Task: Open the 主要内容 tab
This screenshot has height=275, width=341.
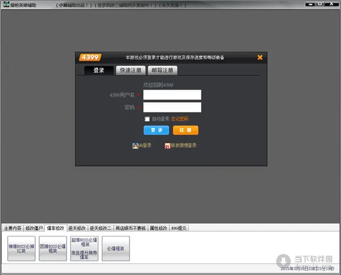Action: (x=13, y=228)
